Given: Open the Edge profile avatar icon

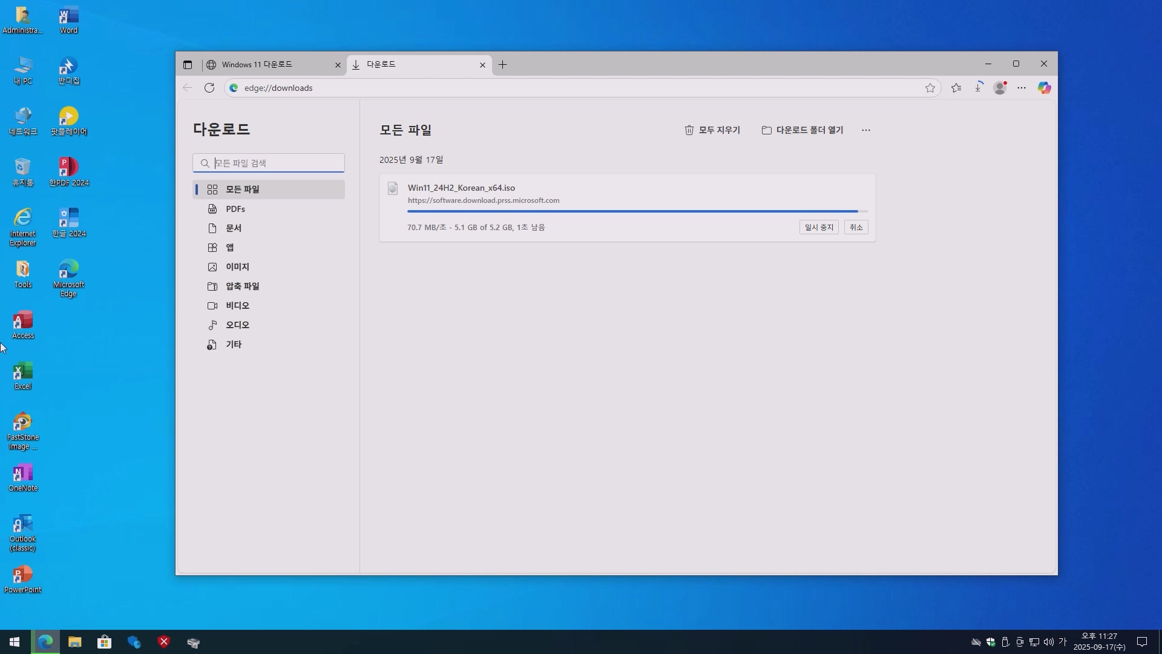Looking at the screenshot, I should pos(1000,88).
